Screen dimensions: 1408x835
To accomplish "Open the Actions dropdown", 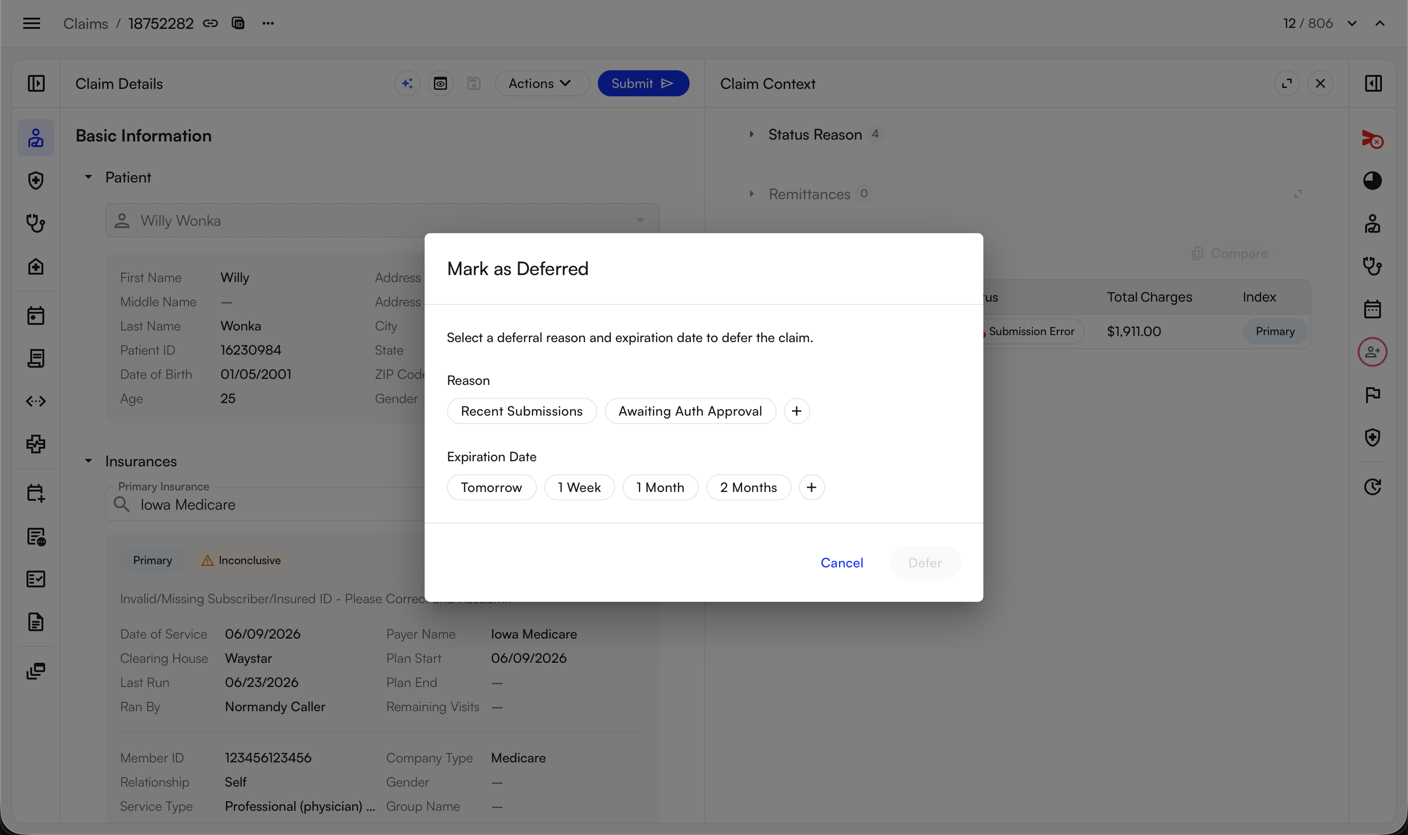I will click(542, 83).
